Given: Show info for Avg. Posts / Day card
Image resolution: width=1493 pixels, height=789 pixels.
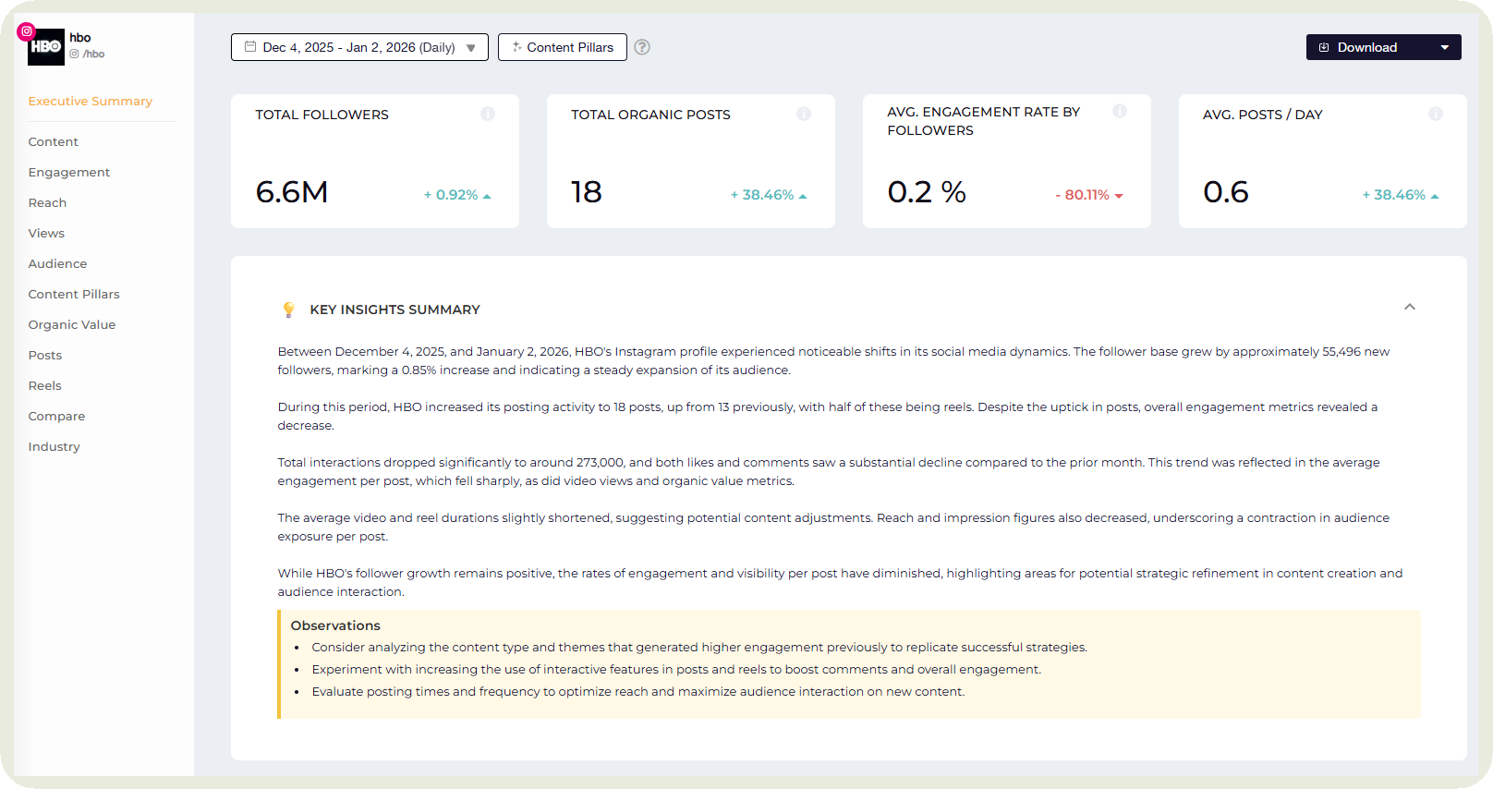Looking at the screenshot, I should click(x=1436, y=114).
